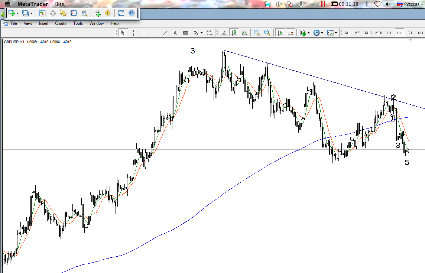Open the MetaTrader application menu
This screenshot has width=425, height=273.
(33, 4)
